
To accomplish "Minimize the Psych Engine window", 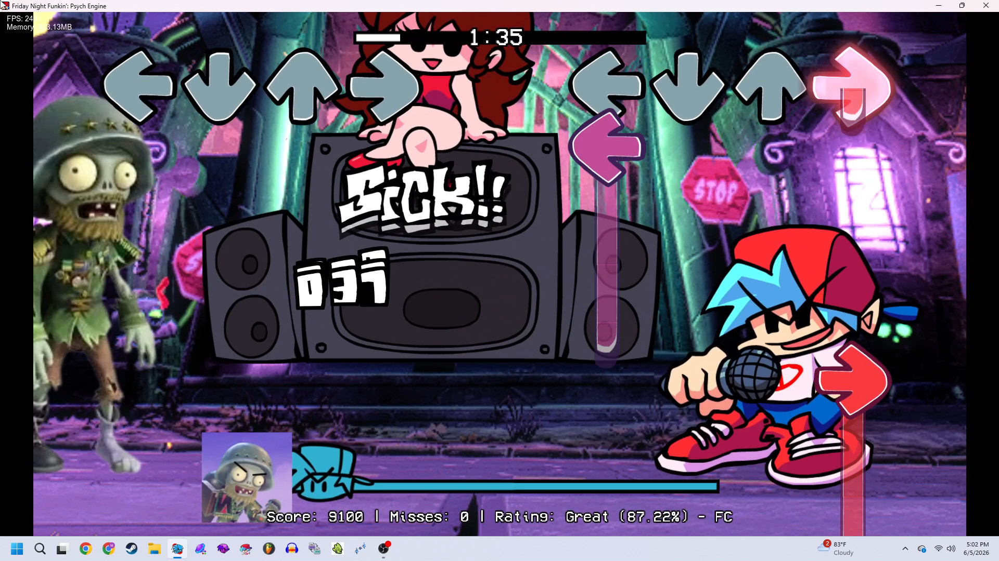I will [939, 6].
